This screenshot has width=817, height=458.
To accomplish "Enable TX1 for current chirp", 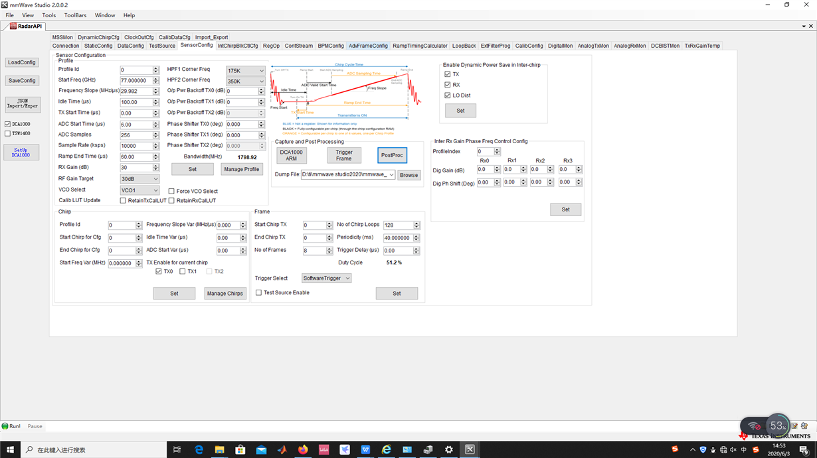I will [183, 272].
